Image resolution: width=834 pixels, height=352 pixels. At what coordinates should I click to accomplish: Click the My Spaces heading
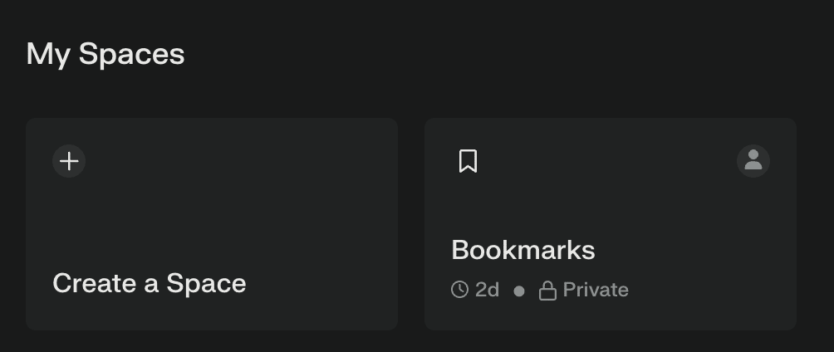105,54
